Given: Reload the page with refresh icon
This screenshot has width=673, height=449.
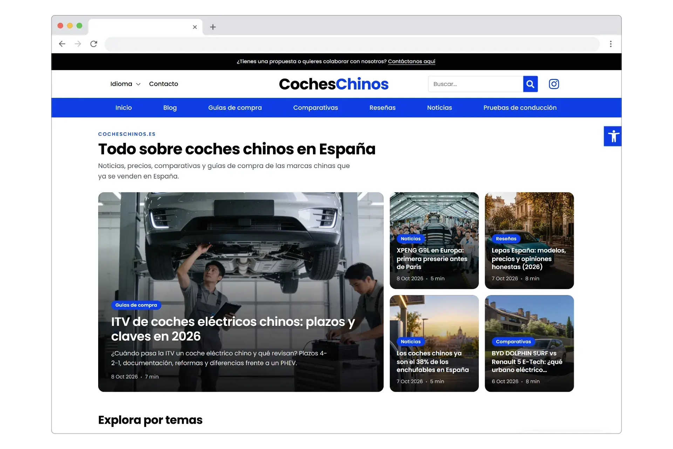Looking at the screenshot, I should tap(94, 44).
